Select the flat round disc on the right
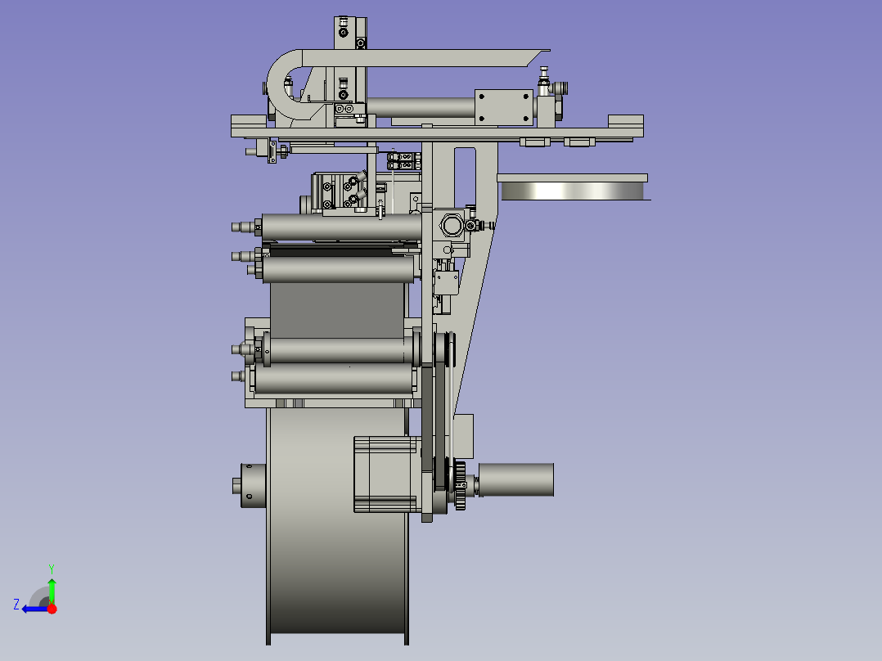The image size is (882, 661). (572, 191)
